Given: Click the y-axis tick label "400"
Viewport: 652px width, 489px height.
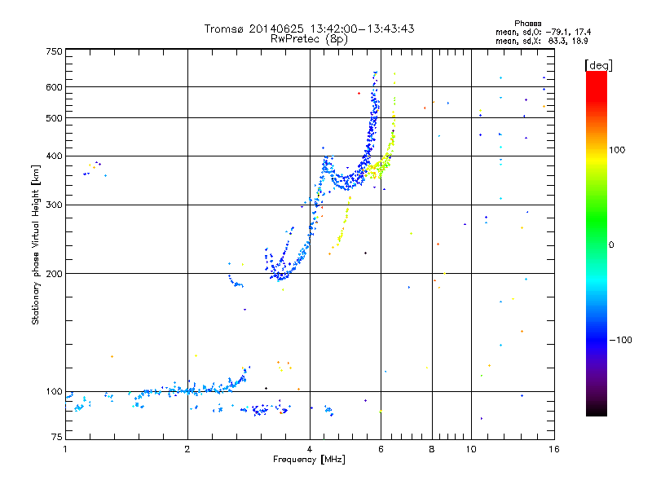Looking at the screenshot, I should pyautogui.click(x=54, y=156).
